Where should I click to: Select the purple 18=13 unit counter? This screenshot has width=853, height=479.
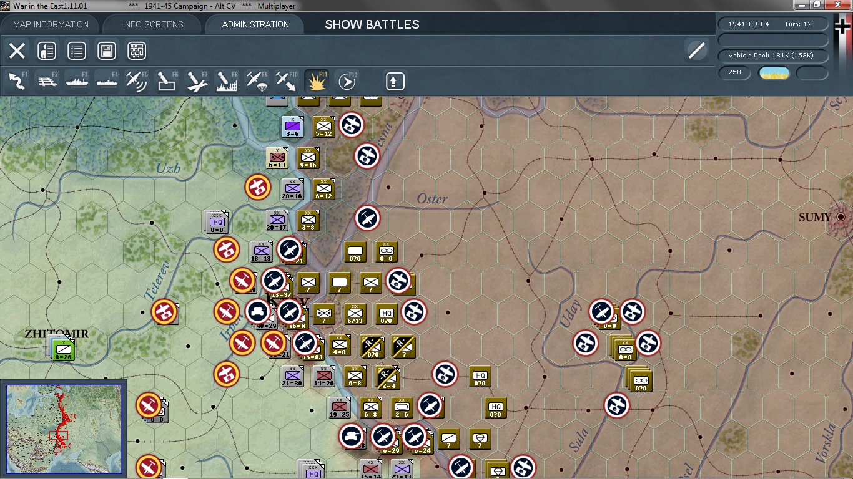pyautogui.click(x=261, y=251)
